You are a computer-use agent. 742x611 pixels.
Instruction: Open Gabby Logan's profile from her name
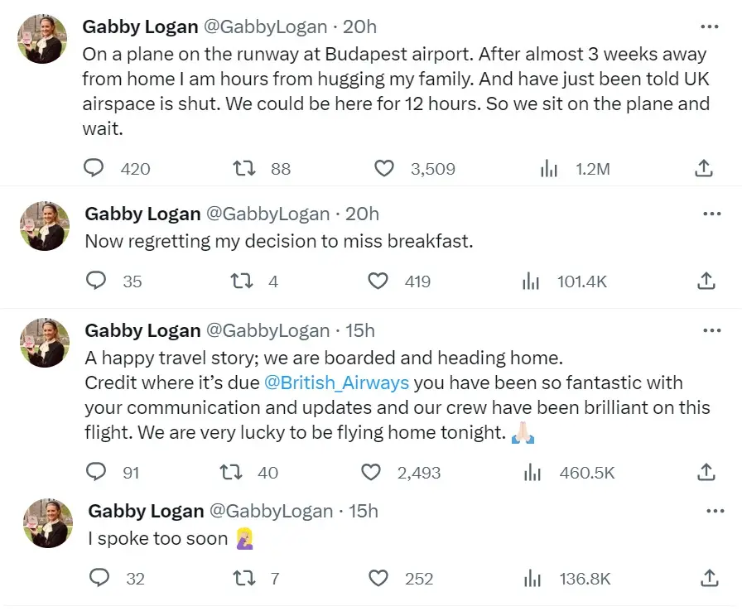point(141,26)
